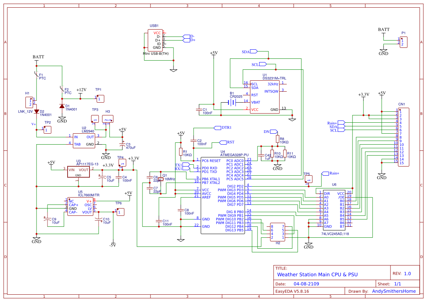Image resolution: width=427 pixels, height=302 pixels.
Task: Select the Mini USB-B connector USB1
Action: 155,40
